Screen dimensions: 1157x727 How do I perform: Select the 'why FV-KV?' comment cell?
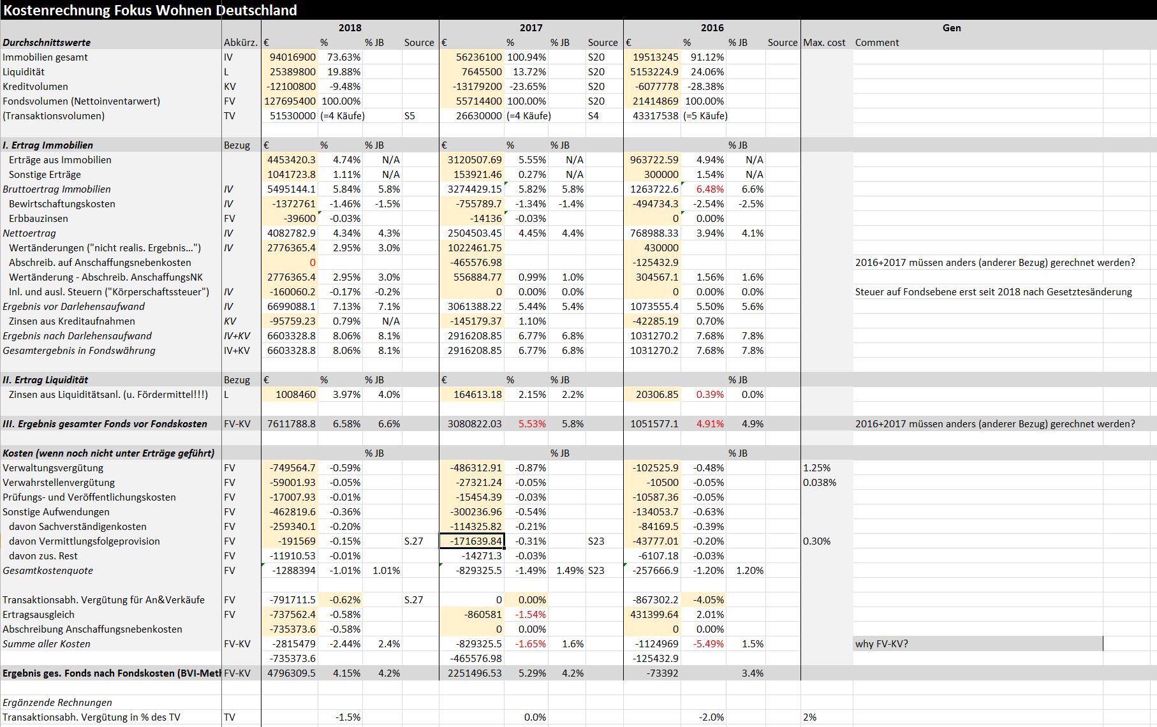tap(978, 644)
